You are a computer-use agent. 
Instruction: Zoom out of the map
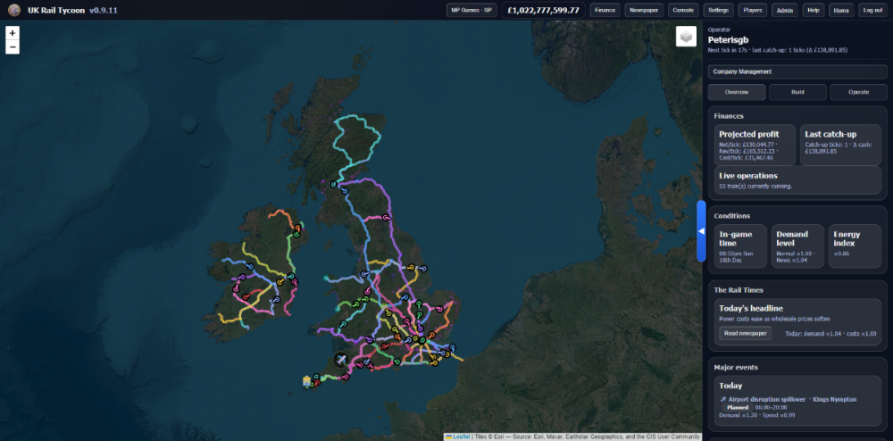(x=13, y=46)
